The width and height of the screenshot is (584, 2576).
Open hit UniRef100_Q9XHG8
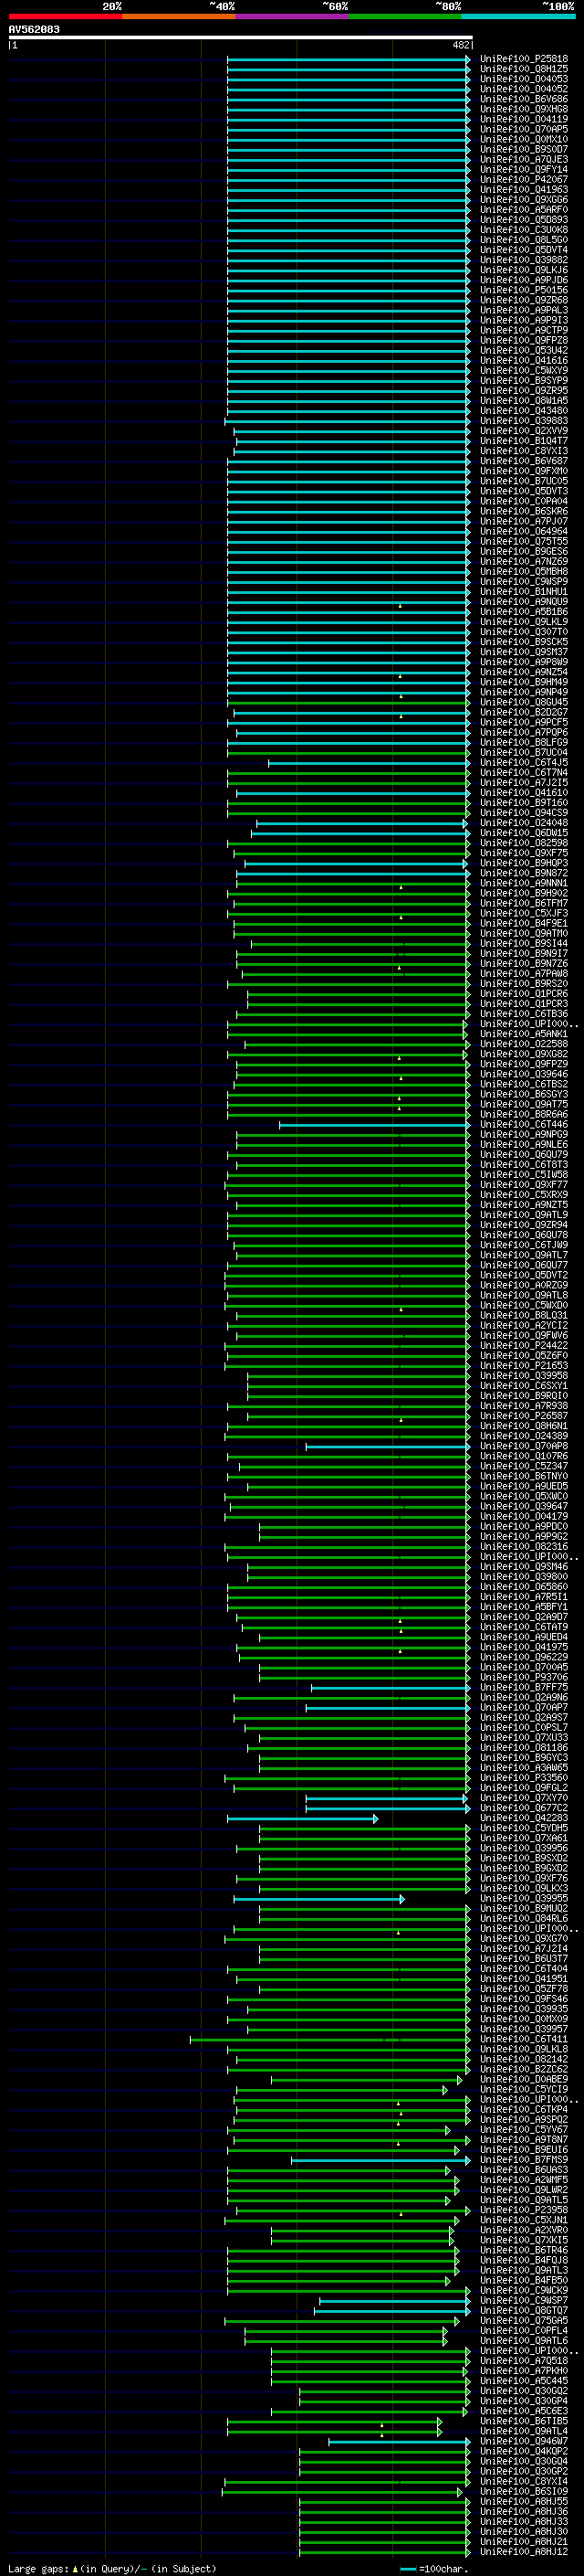[x=523, y=109]
